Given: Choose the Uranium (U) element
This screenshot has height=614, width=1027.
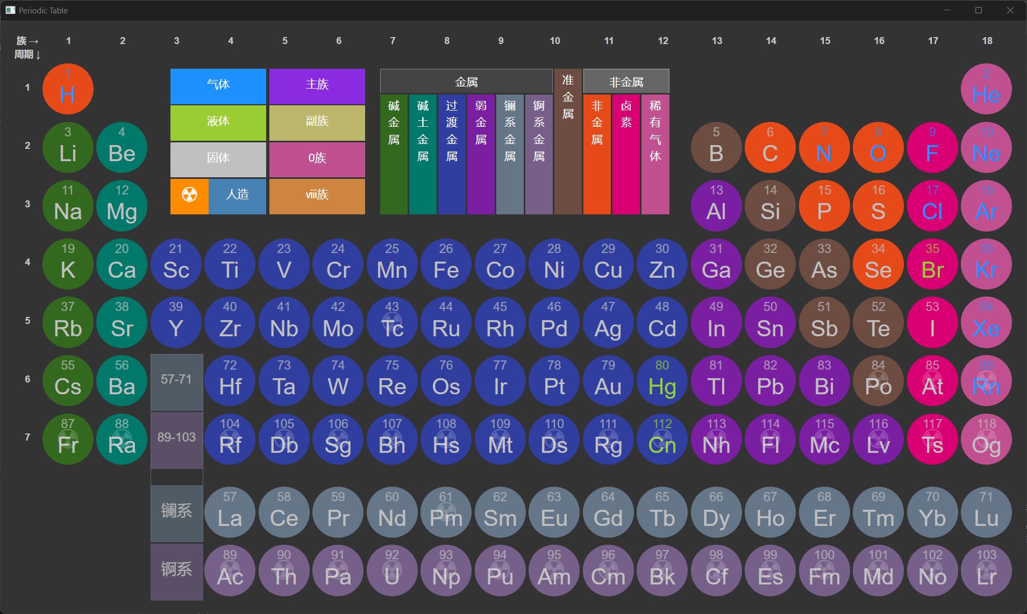Looking at the screenshot, I should pos(392,571).
